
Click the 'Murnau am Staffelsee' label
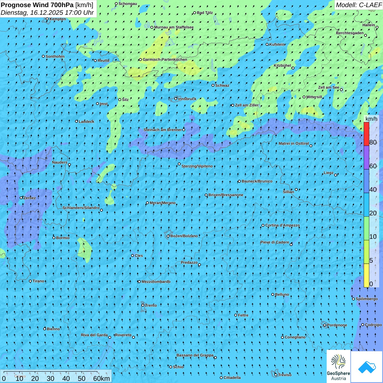(x=174, y=27)
